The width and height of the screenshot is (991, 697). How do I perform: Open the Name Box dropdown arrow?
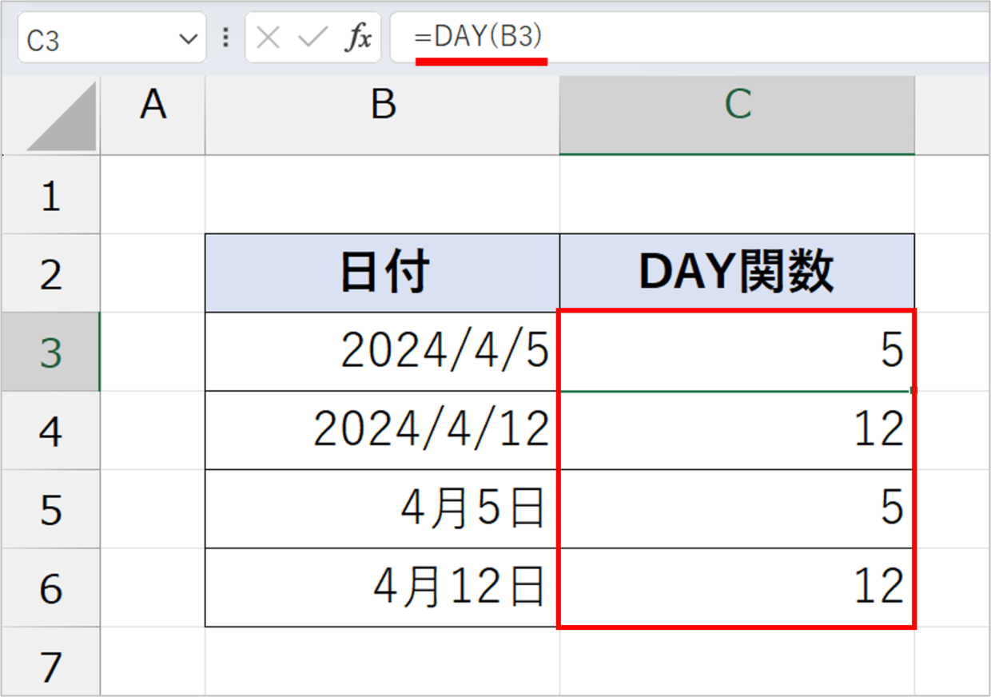(189, 38)
